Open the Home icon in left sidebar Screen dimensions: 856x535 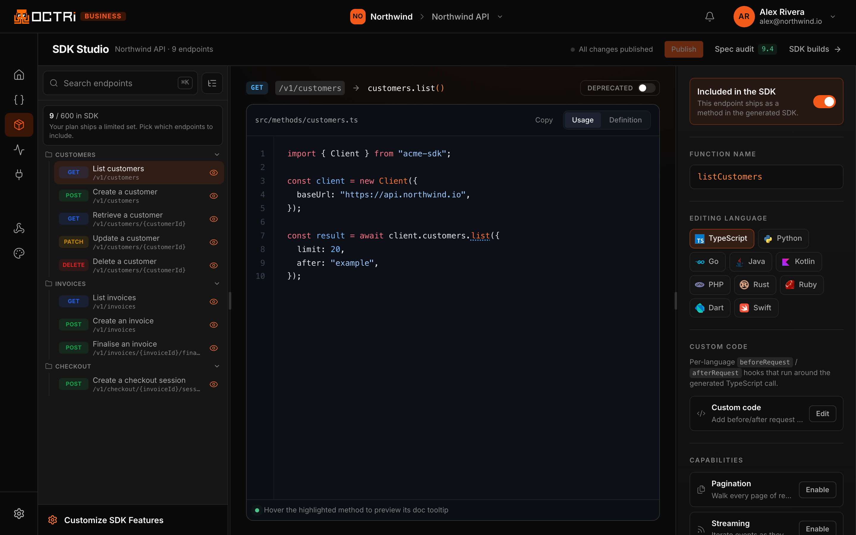[19, 75]
